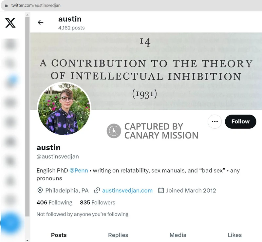Open the 835 Followers list
This screenshot has width=262, height=242.
tap(98, 202)
